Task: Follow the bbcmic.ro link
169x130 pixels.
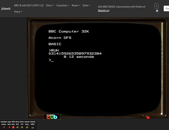Action: click(x=103, y=10)
